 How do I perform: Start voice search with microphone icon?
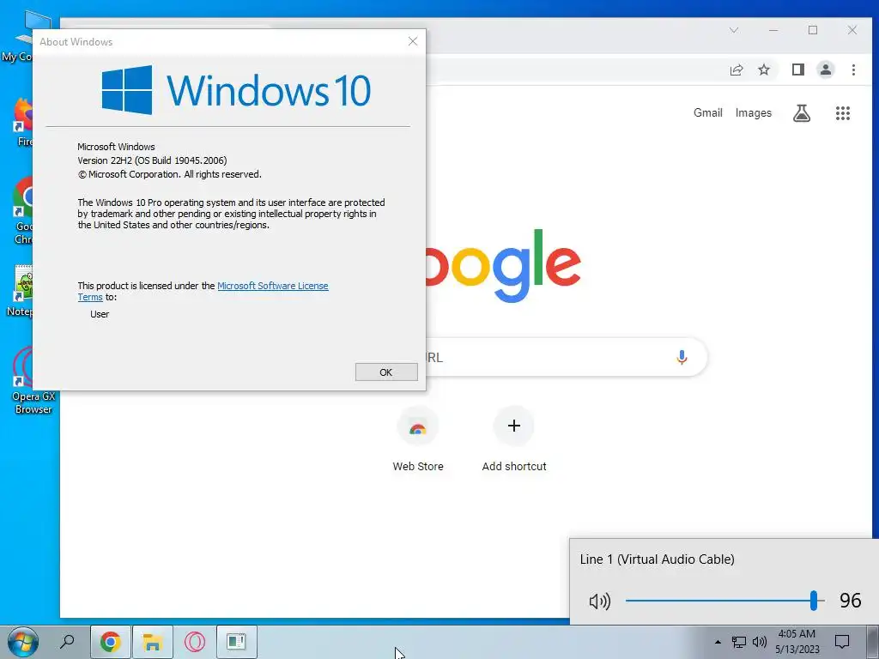point(682,357)
